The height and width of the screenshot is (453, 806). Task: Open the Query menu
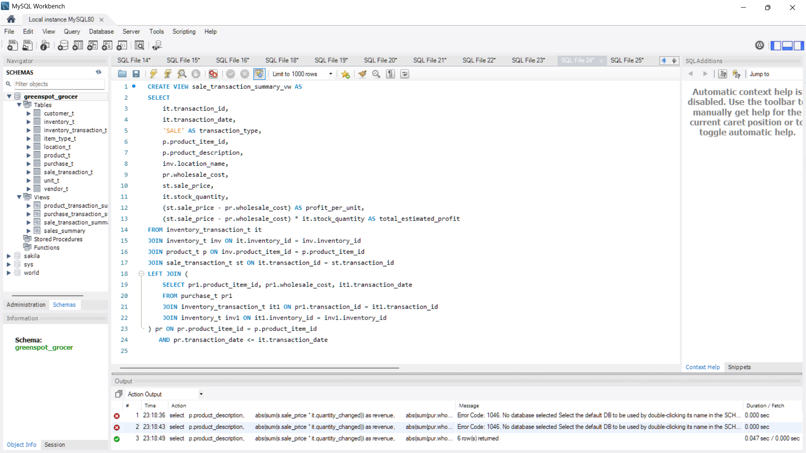pyautogui.click(x=72, y=31)
